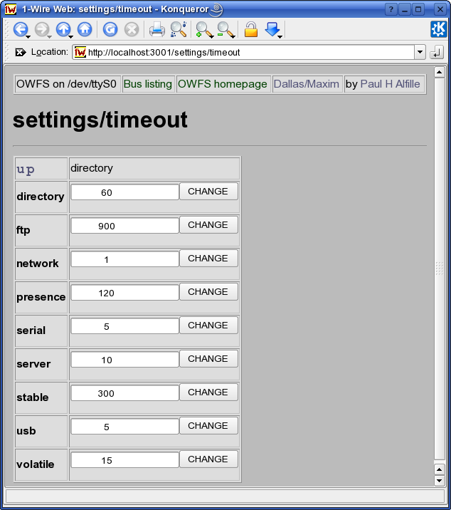Focus the serial timeout field showing 5

pos(124,326)
